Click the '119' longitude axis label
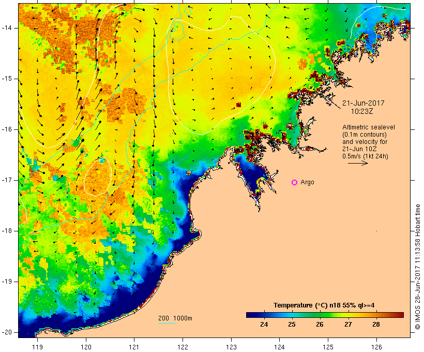This screenshot has width=424, height=352. point(37,347)
